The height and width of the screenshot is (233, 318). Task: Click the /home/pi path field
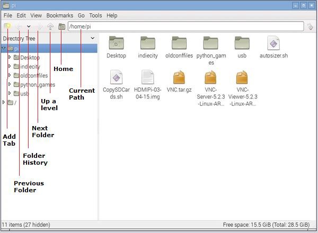click(x=186, y=26)
